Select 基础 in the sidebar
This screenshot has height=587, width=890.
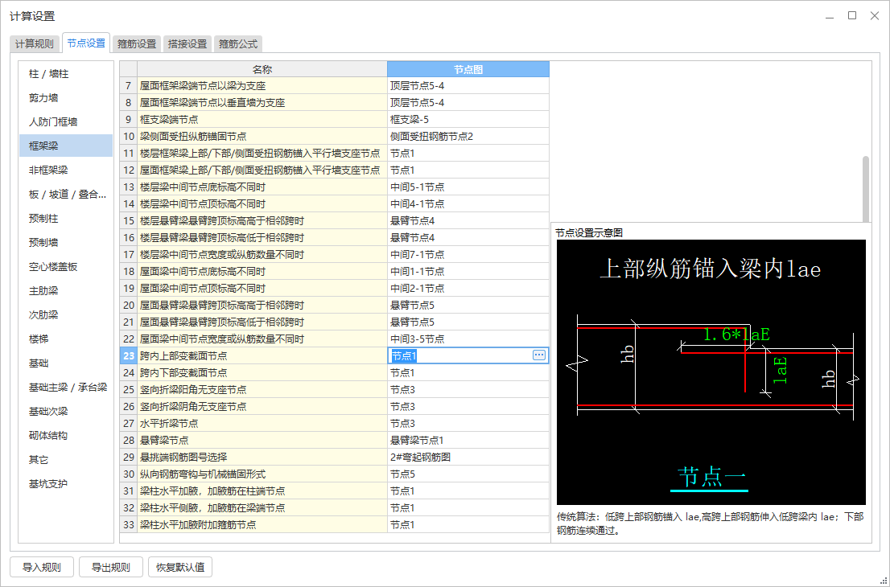pos(66,363)
